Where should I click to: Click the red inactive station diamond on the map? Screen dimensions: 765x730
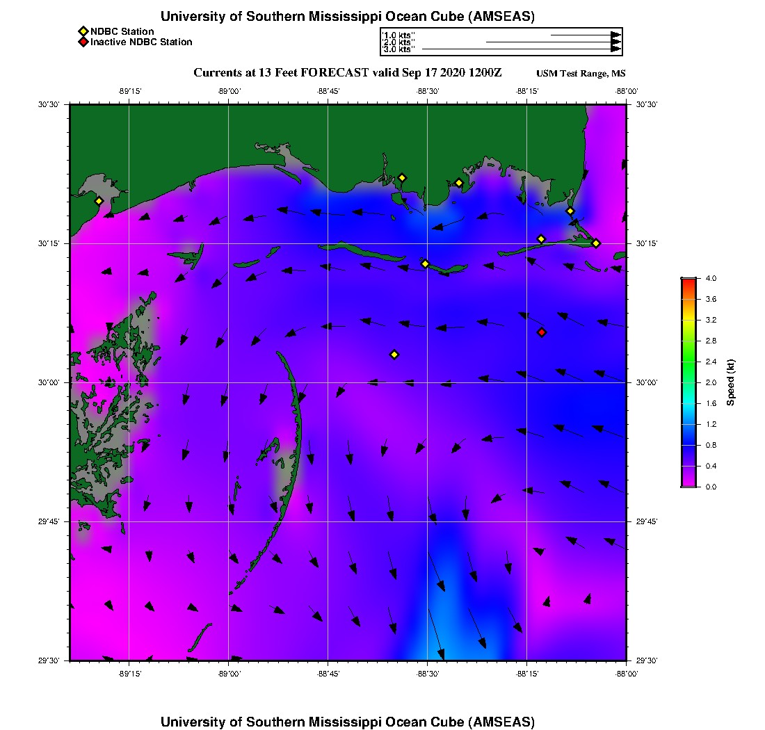coord(542,332)
